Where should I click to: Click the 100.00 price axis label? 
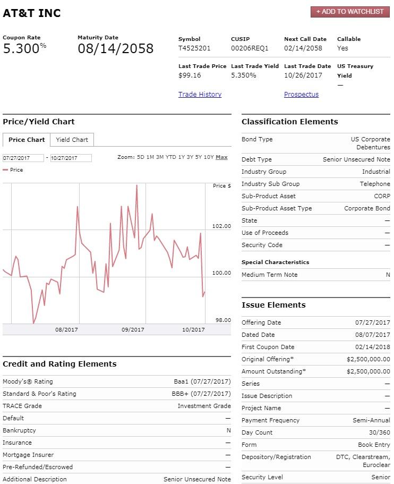point(221,273)
